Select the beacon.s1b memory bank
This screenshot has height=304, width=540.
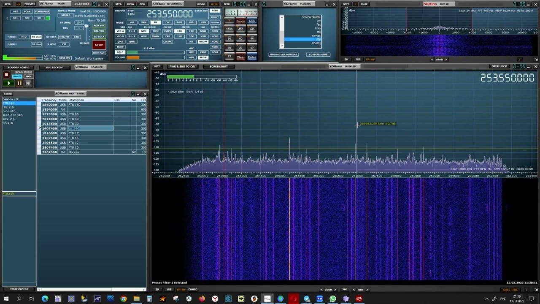click(x=11, y=99)
